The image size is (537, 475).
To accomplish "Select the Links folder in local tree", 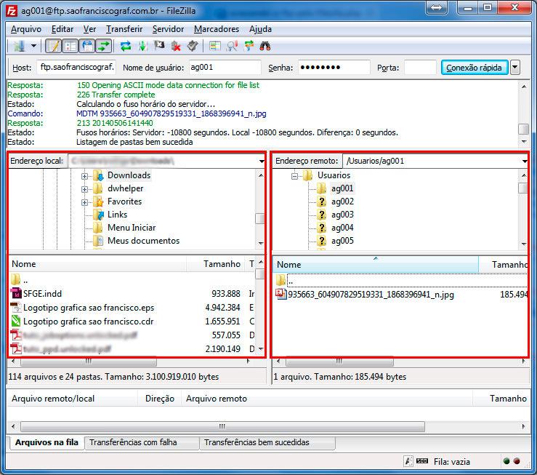I will point(117,215).
